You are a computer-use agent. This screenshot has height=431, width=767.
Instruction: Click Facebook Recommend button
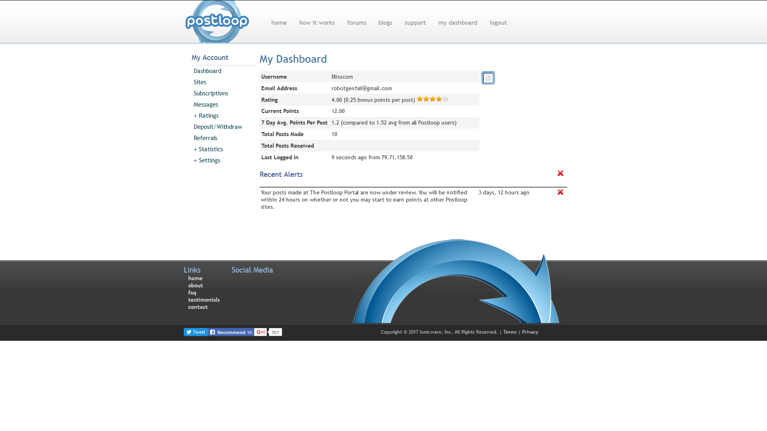[231, 332]
